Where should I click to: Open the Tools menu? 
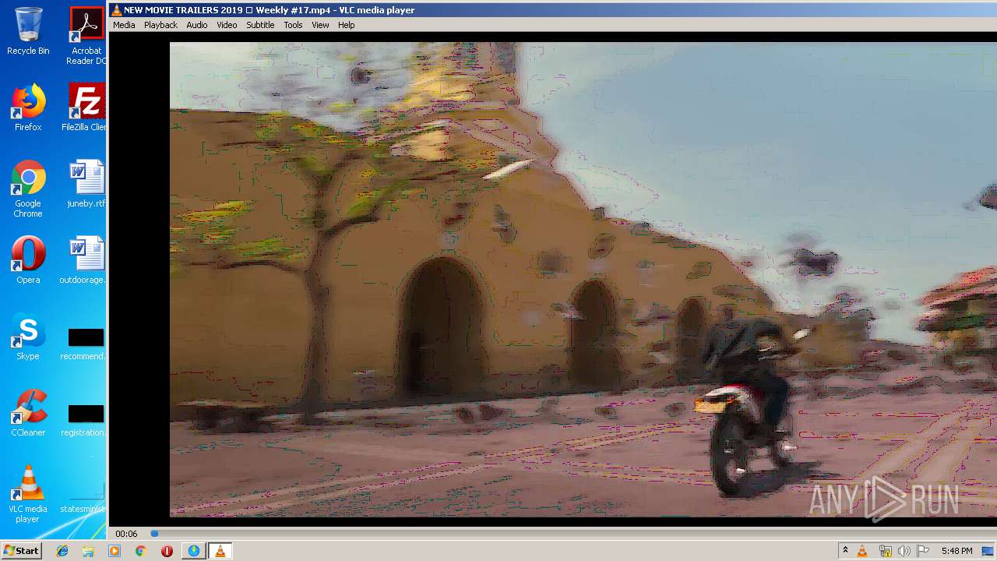293,25
